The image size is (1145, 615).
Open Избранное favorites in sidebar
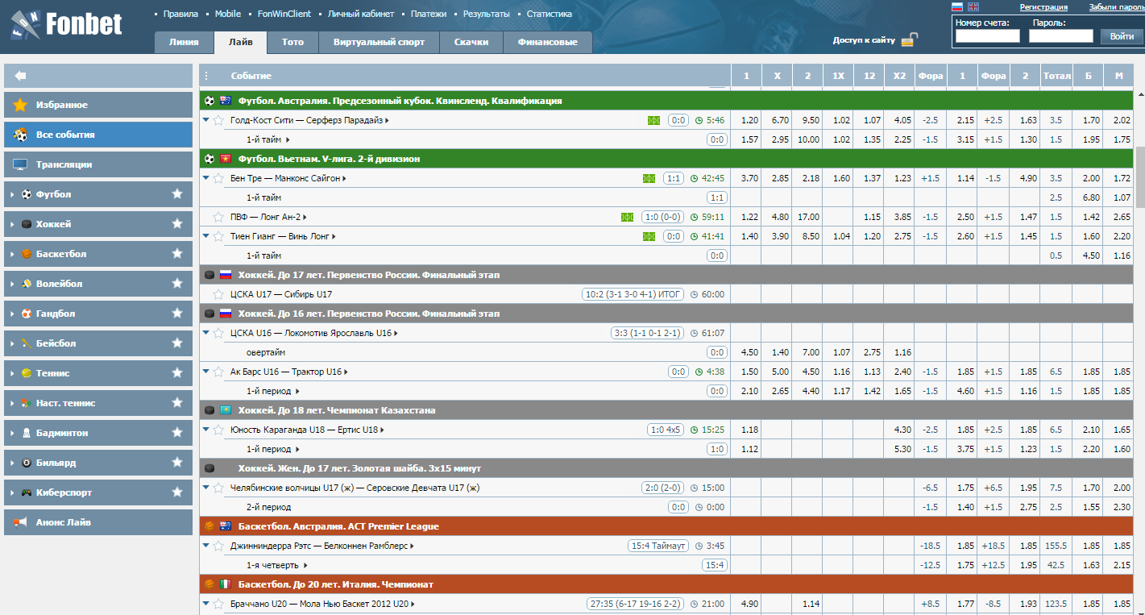point(98,105)
